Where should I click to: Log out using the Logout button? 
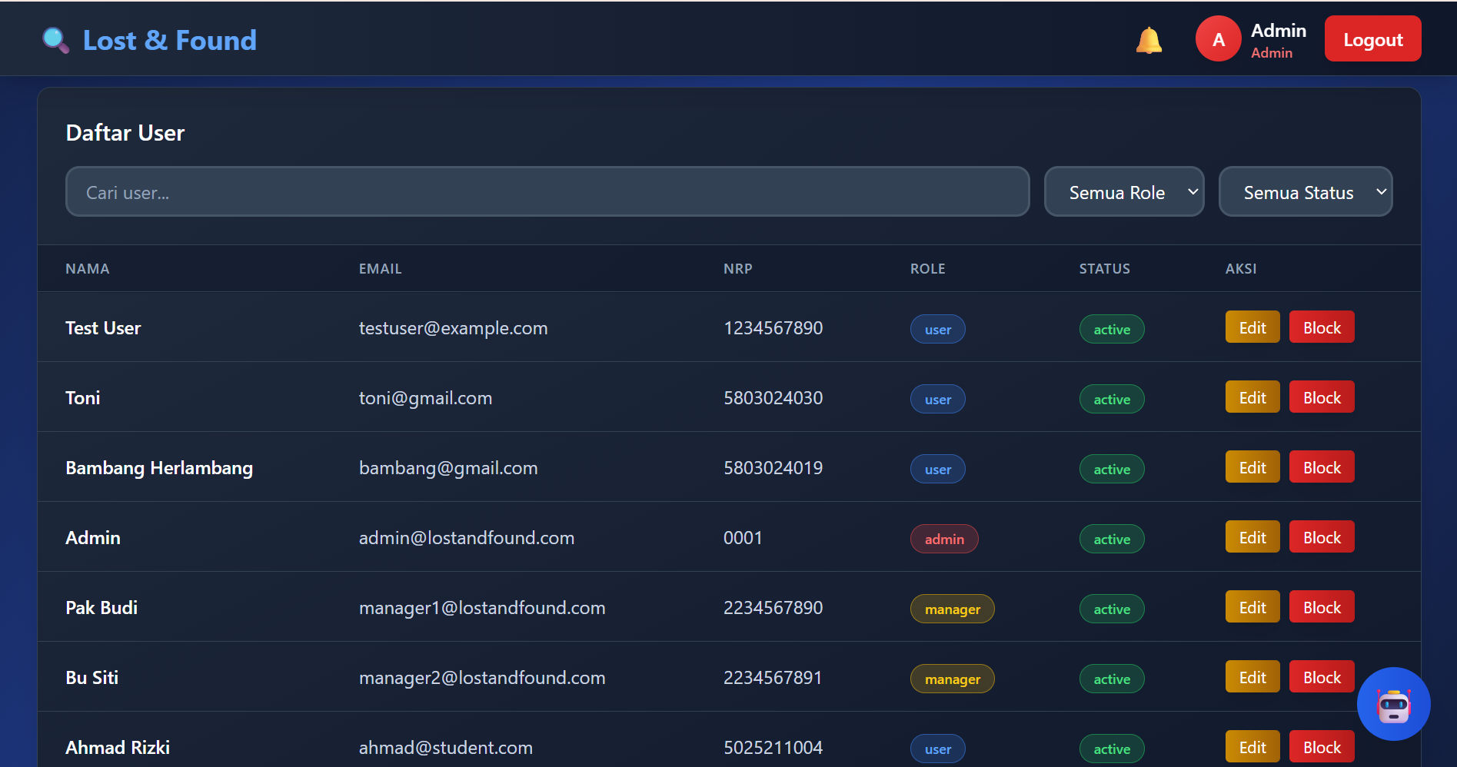[1372, 39]
